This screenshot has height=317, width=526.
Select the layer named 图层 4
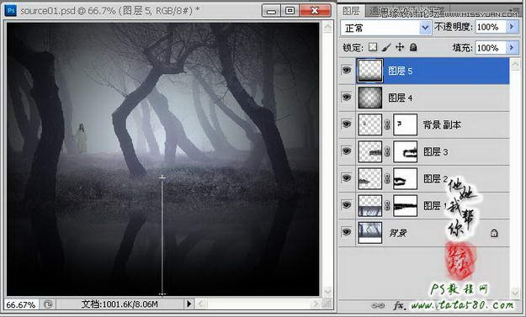(401, 98)
